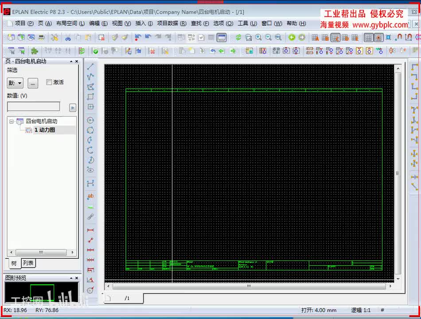Click the green back navigation arrow
Viewport: 421px width, 319px height.
pyautogui.click(x=292, y=38)
